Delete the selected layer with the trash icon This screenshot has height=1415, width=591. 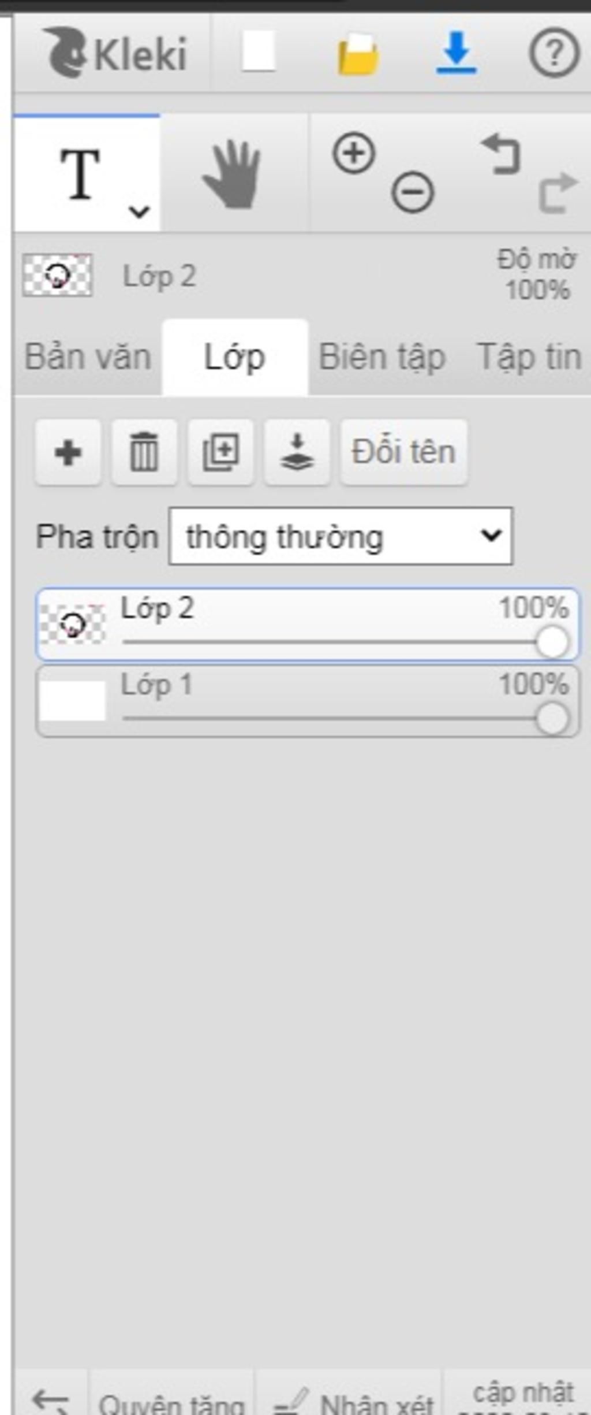[144, 452]
